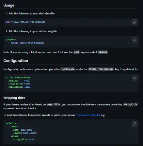Click the inline '_config.yml' code label

pyautogui.click(x=68, y=69)
